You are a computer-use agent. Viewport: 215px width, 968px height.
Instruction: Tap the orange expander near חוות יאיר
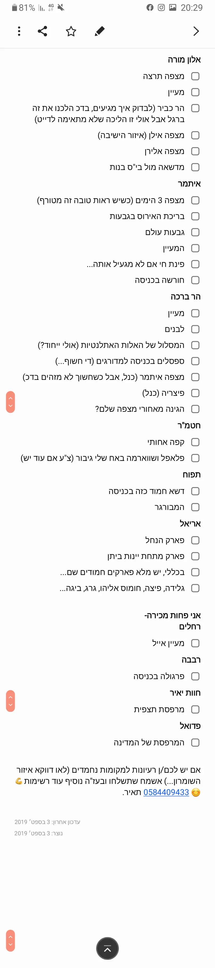pyautogui.click(x=11, y=701)
